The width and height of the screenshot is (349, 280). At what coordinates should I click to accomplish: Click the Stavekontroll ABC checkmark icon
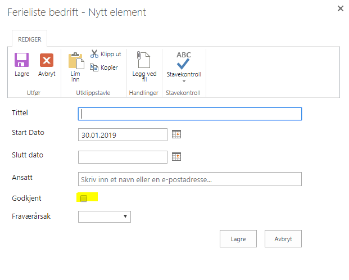184,60
